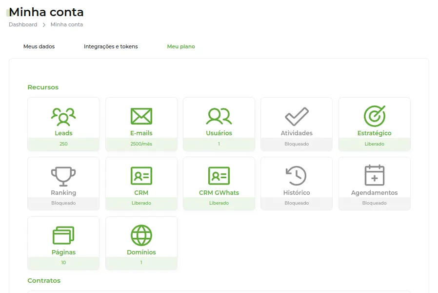Click the Domínios globe icon
Viewport: 438px width, 293px height.
tap(141, 235)
